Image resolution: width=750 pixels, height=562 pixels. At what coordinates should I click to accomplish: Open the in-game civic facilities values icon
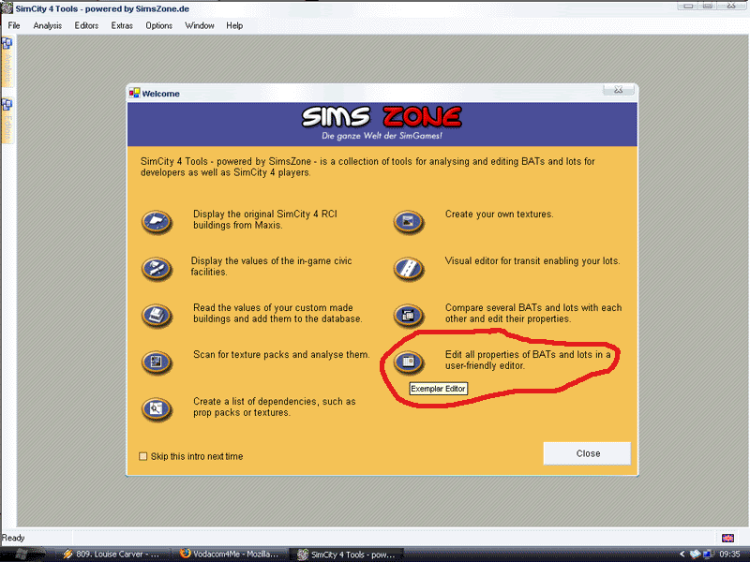coord(157,269)
